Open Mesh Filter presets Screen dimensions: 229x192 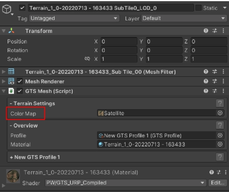(215, 72)
